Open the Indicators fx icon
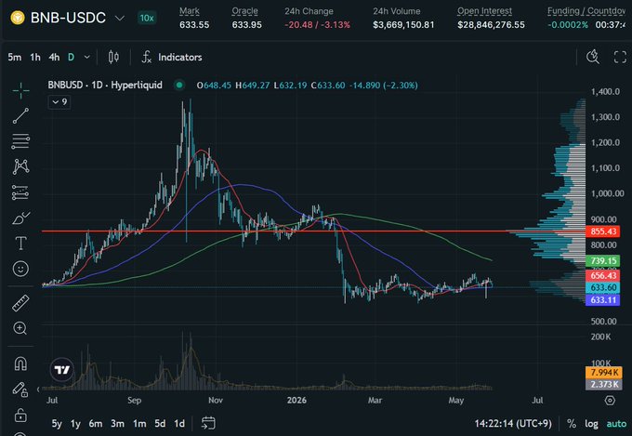Screen dimensions: 632x436 coord(147,58)
